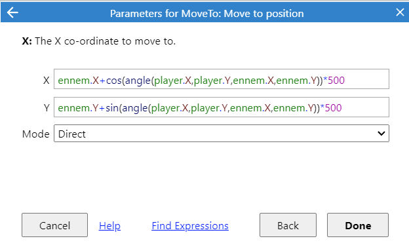Screen dimensions: 409x243
Task: Click the 500 value in the X expression
Action: click(x=336, y=81)
